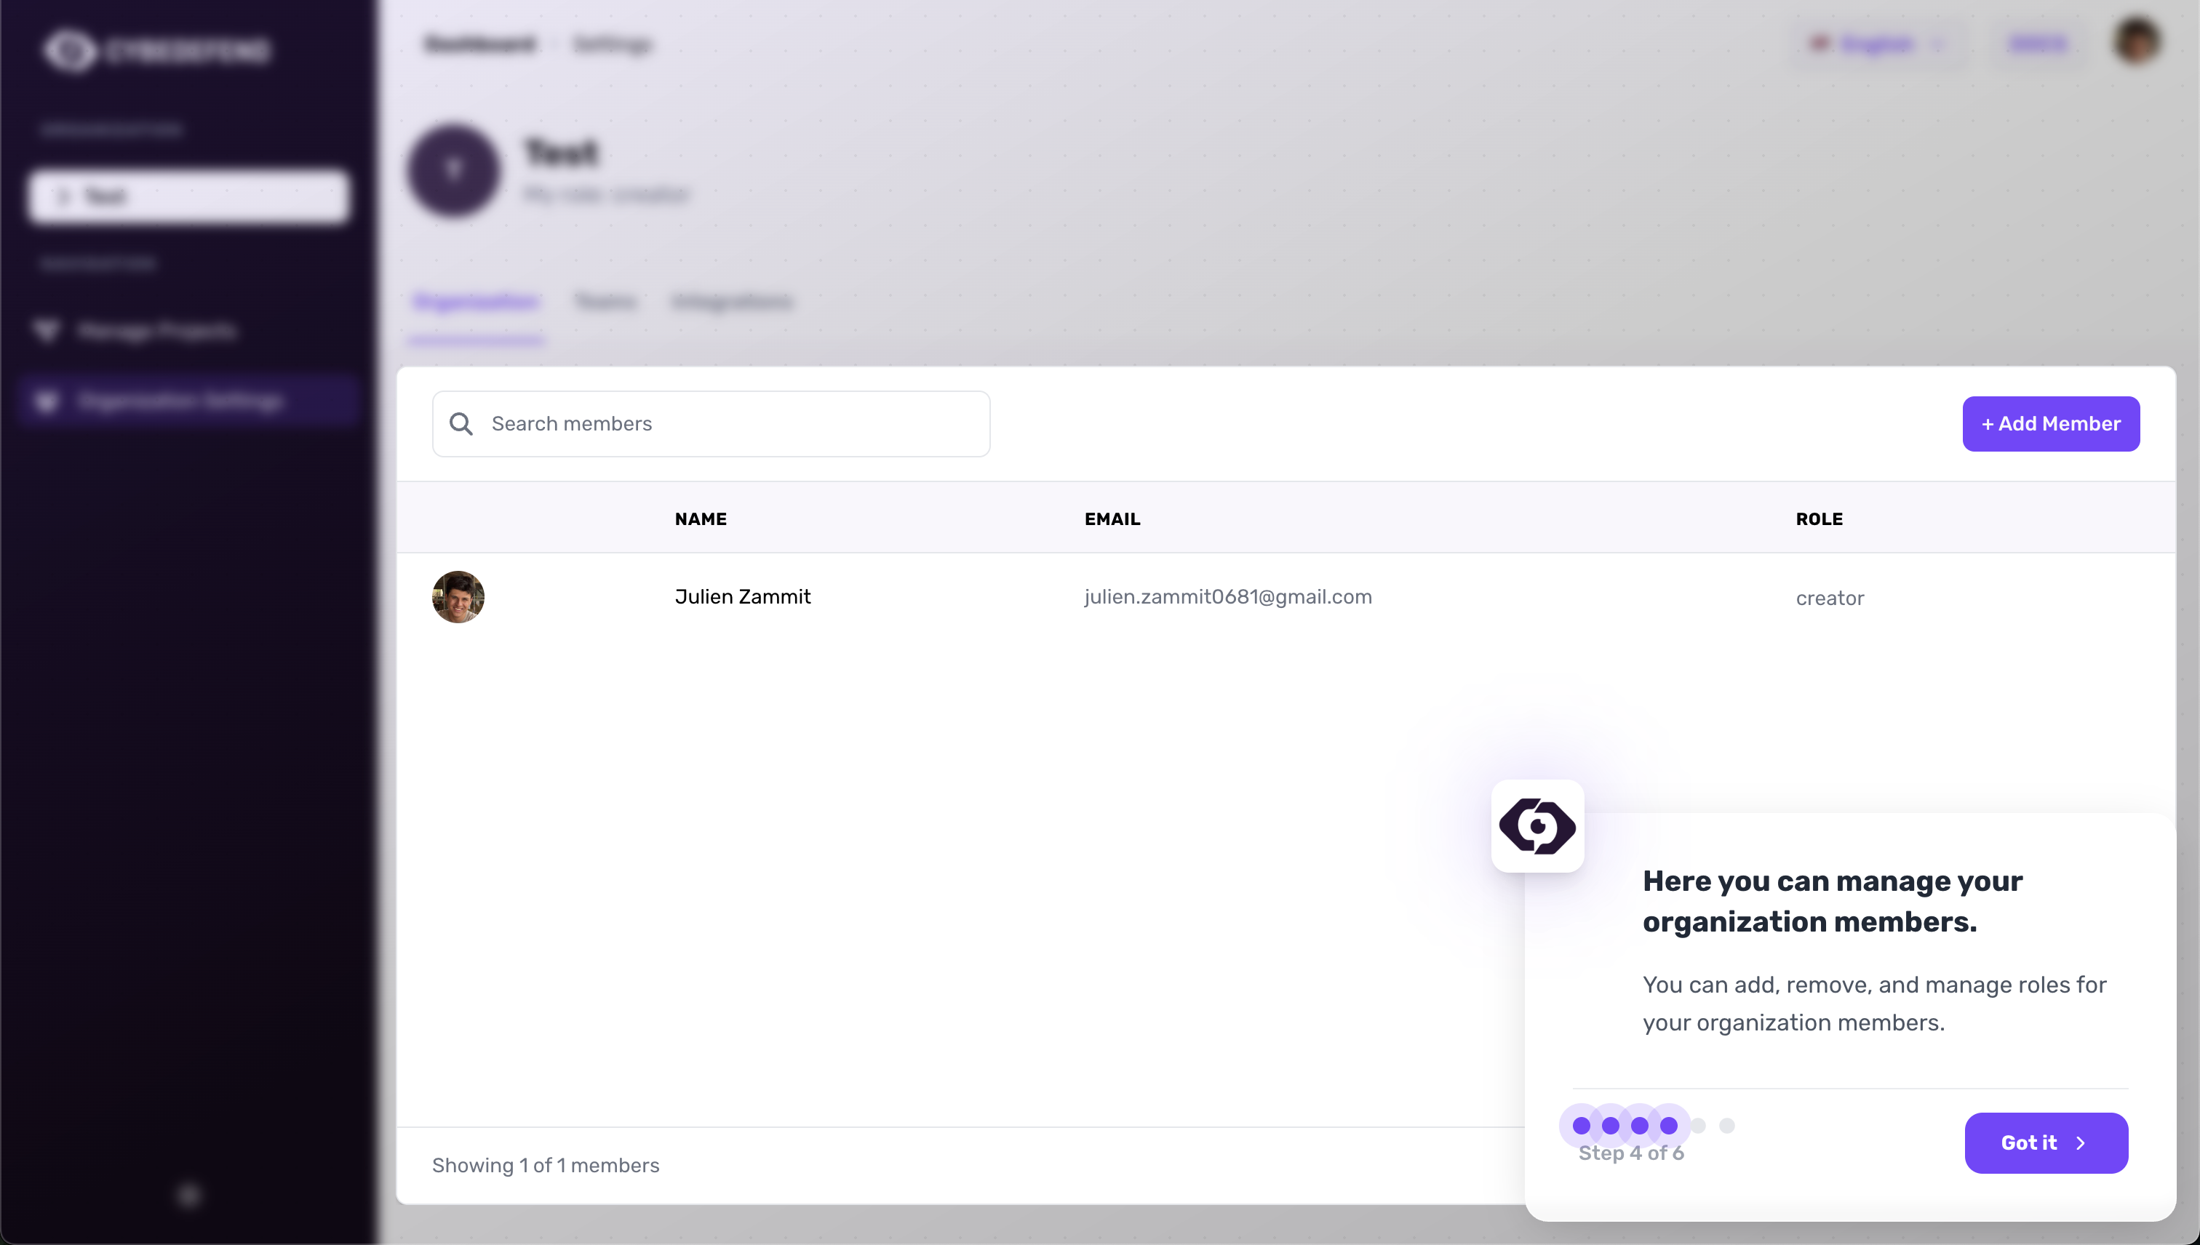Click the arrow chevron inside Got it
This screenshot has width=2200, height=1245.
click(2081, 1143)
